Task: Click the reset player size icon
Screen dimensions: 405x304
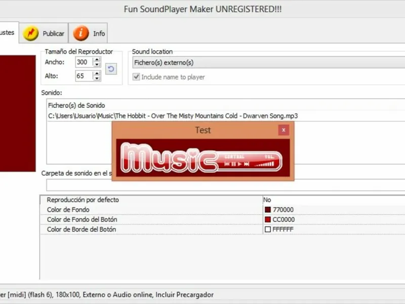Action: [111, 69]
